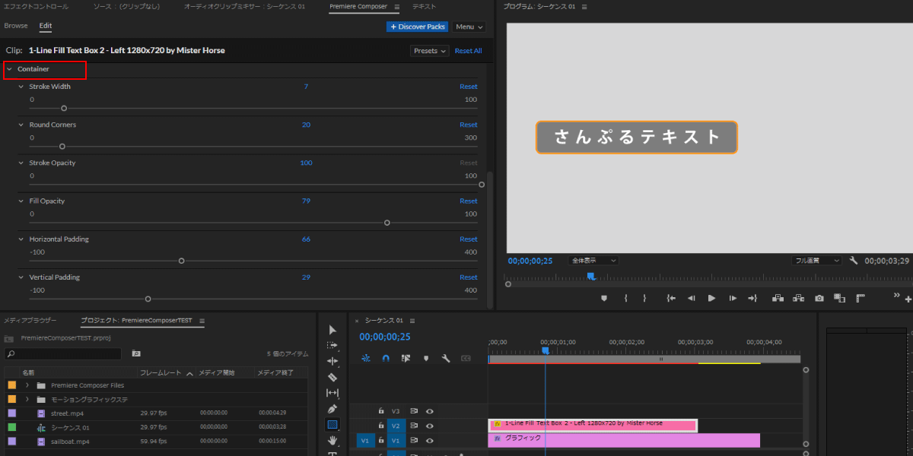
Task: Open Premiere Composer panel menu icon
Action: point(396,6)
